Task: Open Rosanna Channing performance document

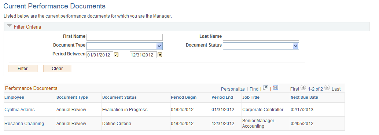Action: pyautogui.click(x=24, y=124)
